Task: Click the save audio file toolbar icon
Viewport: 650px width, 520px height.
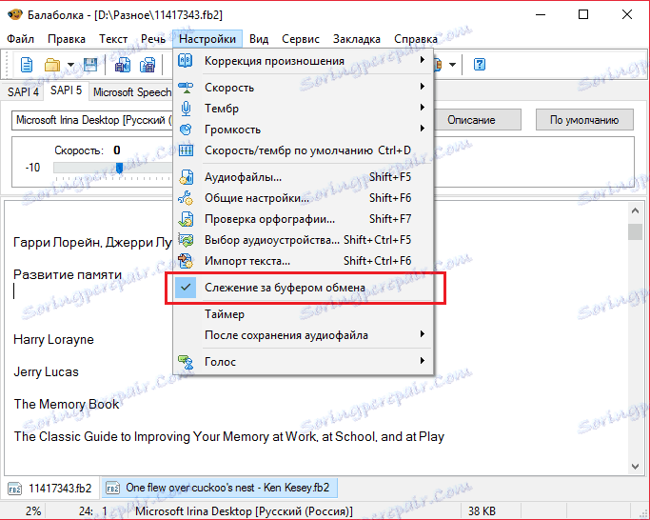Action: click(123, 65)
